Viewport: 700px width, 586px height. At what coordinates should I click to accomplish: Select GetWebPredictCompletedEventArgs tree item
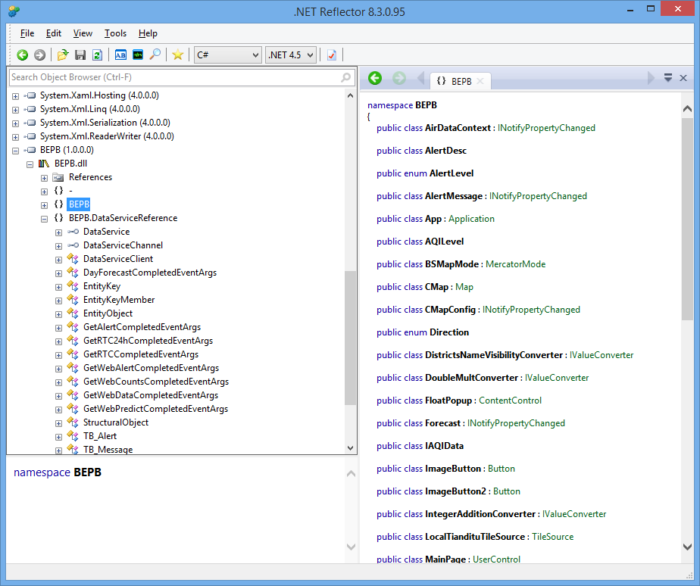click(156, 409)
